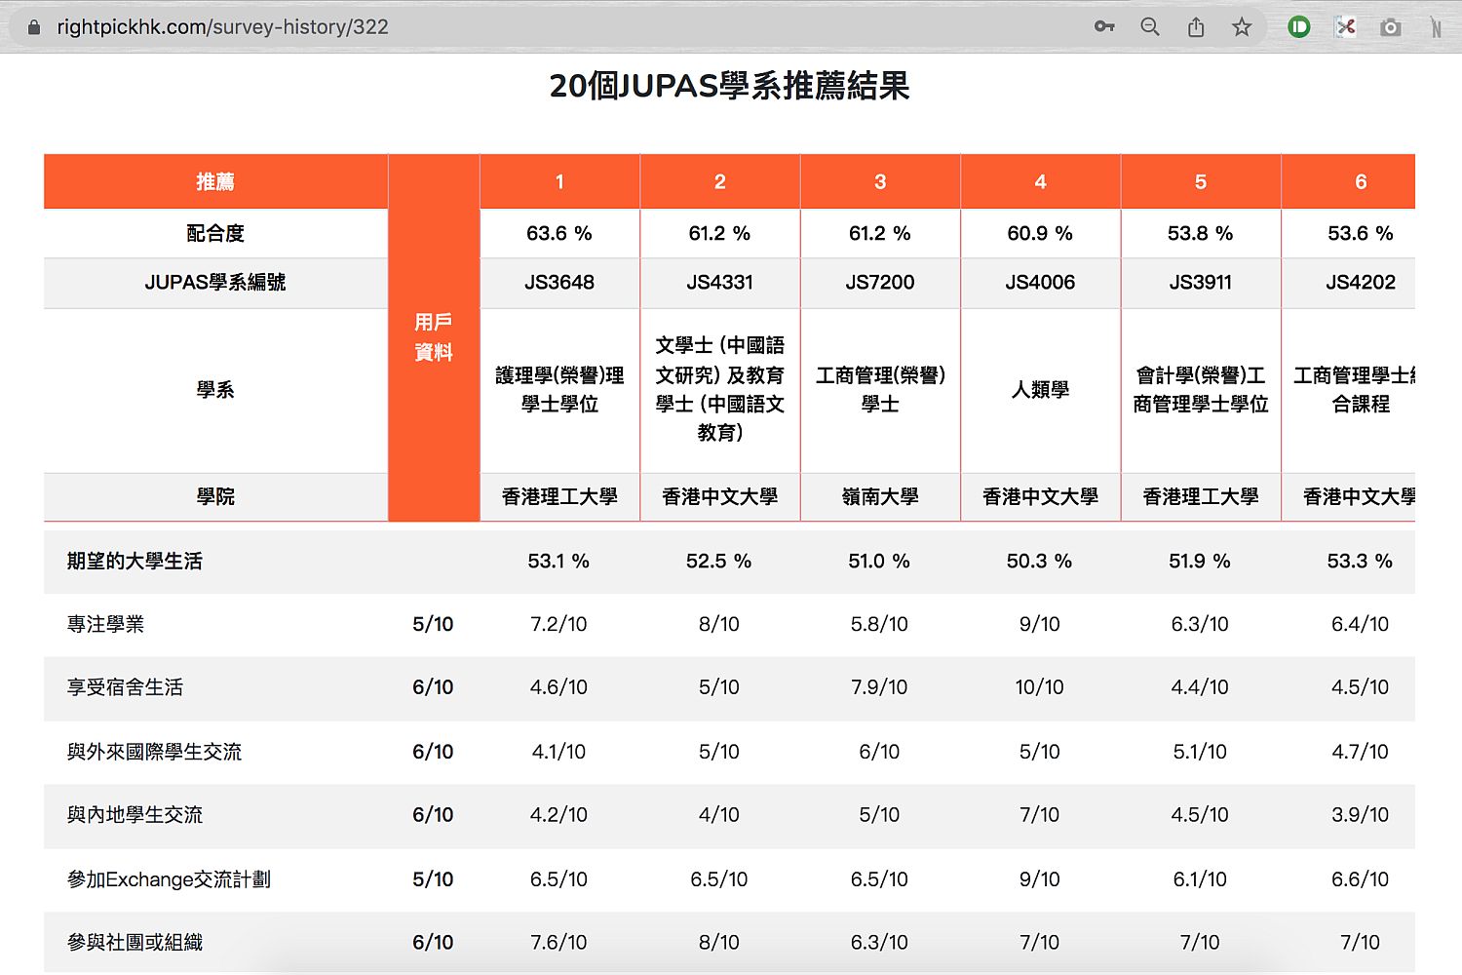Screen dimensions: 1462x975
Task: Click the 學系 row label
Action: point(215,390)
